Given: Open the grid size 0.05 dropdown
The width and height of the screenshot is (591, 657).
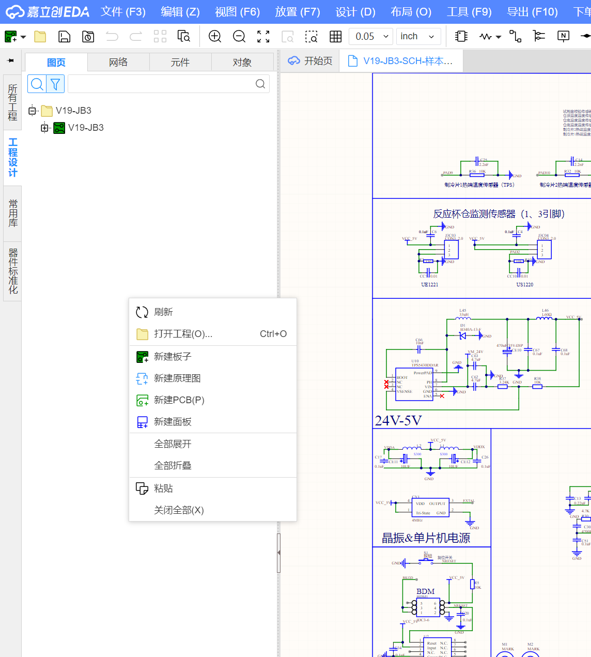Looking at the screenshot, I should (x=371, y=36).
